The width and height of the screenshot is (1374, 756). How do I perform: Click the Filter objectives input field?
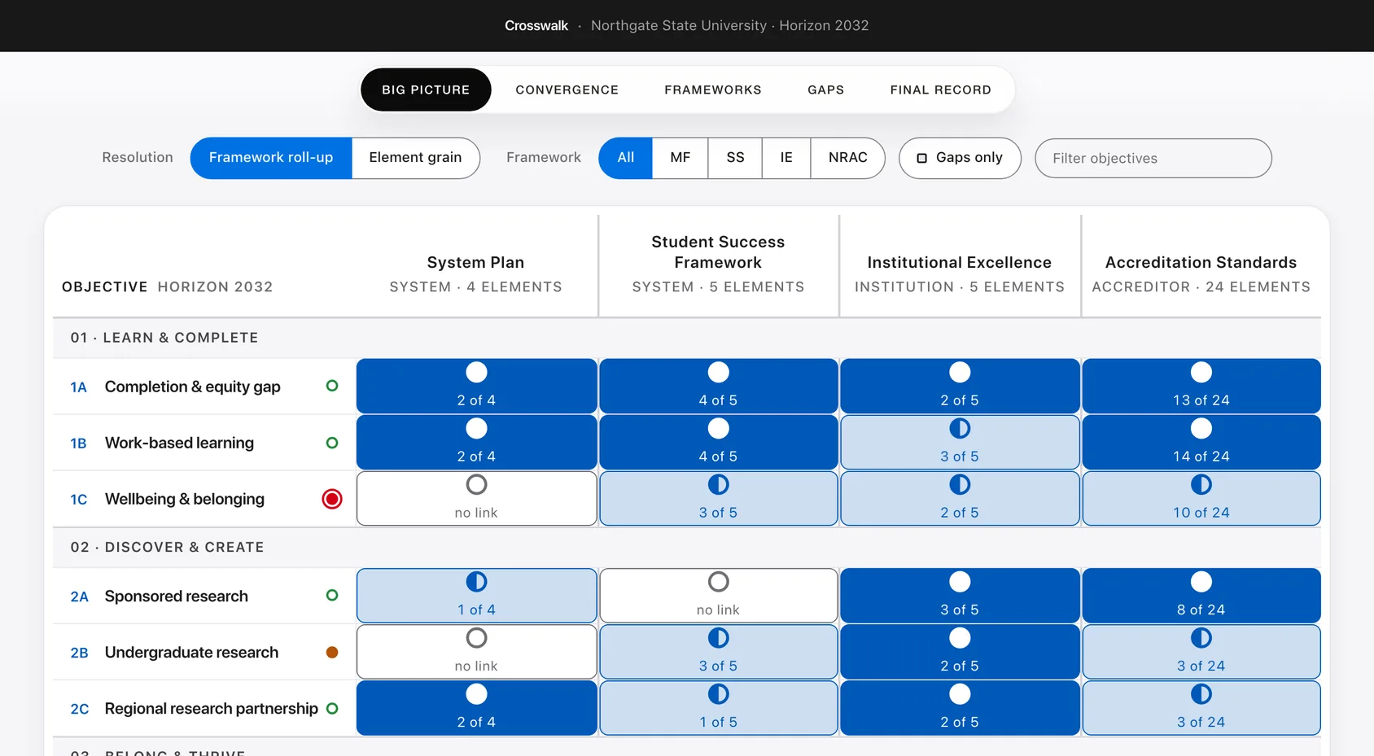coord(1153,158)
